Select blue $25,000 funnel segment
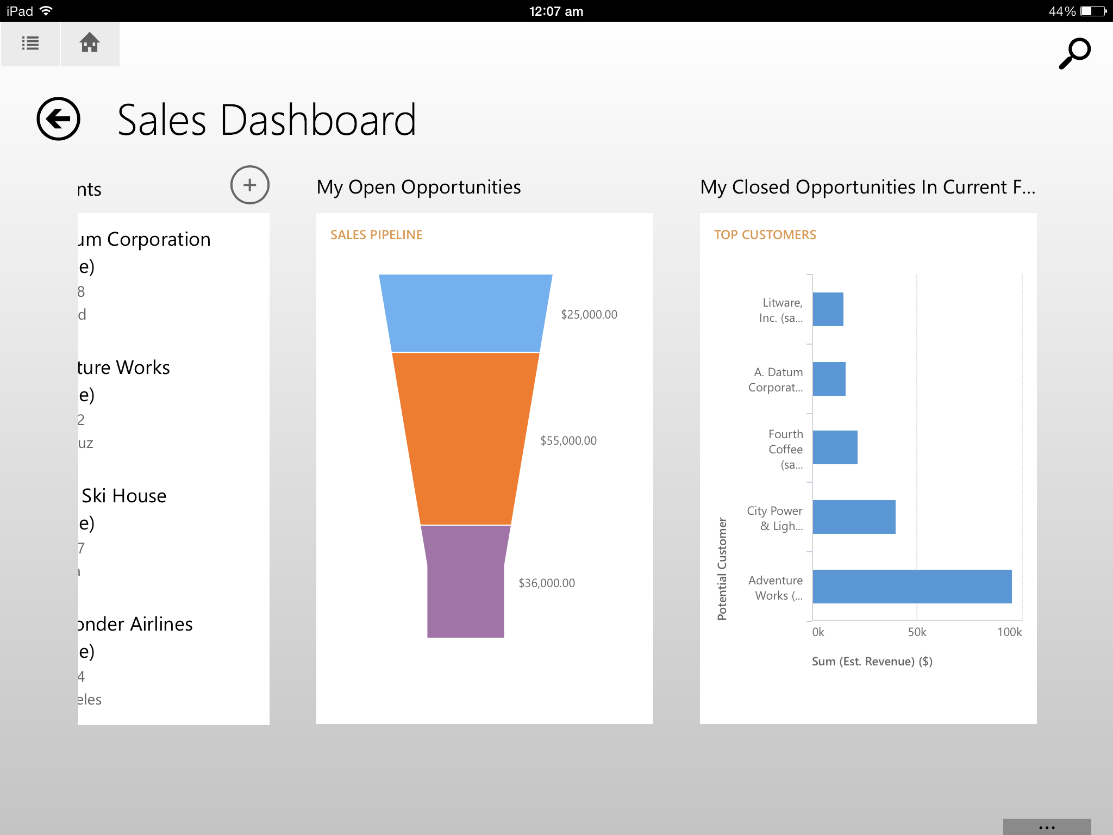This screenshot has width=1113, height=835. coord(465,313)
